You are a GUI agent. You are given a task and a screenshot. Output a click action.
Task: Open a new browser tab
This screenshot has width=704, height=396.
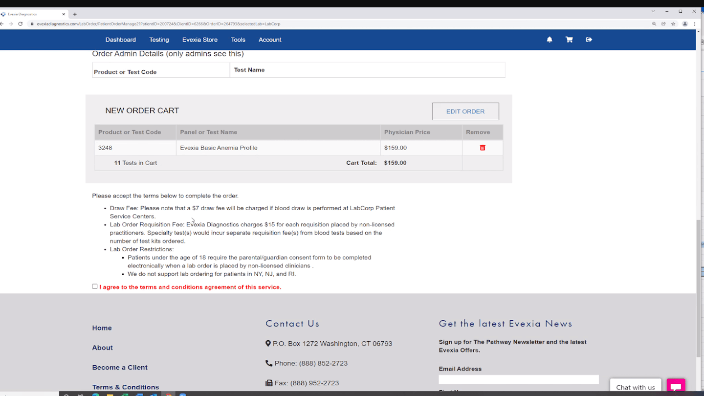tap(75, 14)
